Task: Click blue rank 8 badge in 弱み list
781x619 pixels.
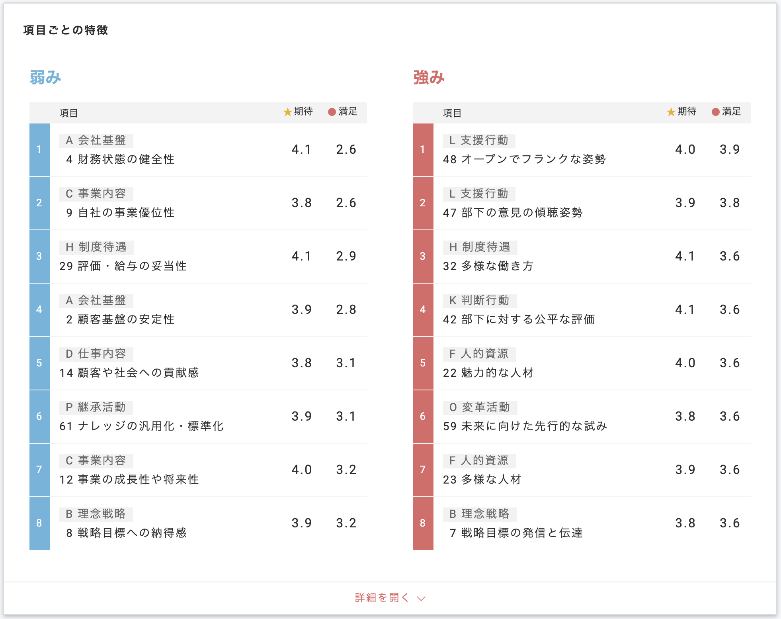Action: (39, 523)
